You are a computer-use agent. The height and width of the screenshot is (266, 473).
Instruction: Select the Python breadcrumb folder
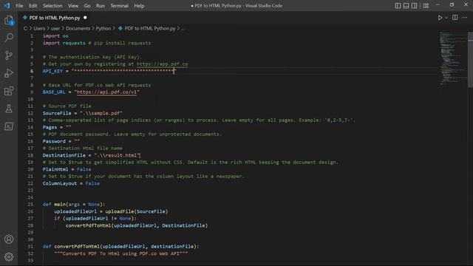[x=103, y=28]
